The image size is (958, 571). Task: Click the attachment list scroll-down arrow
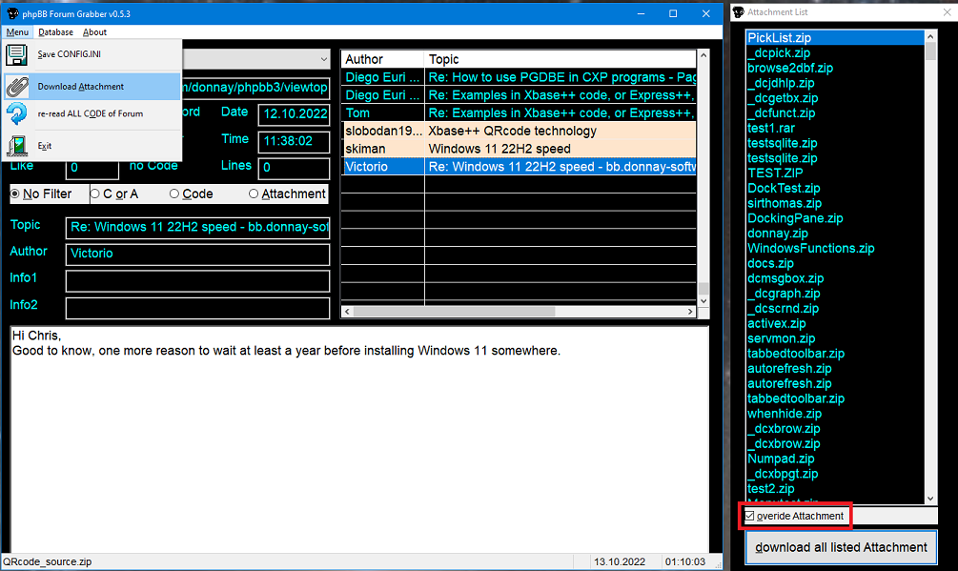click(930, 499)
